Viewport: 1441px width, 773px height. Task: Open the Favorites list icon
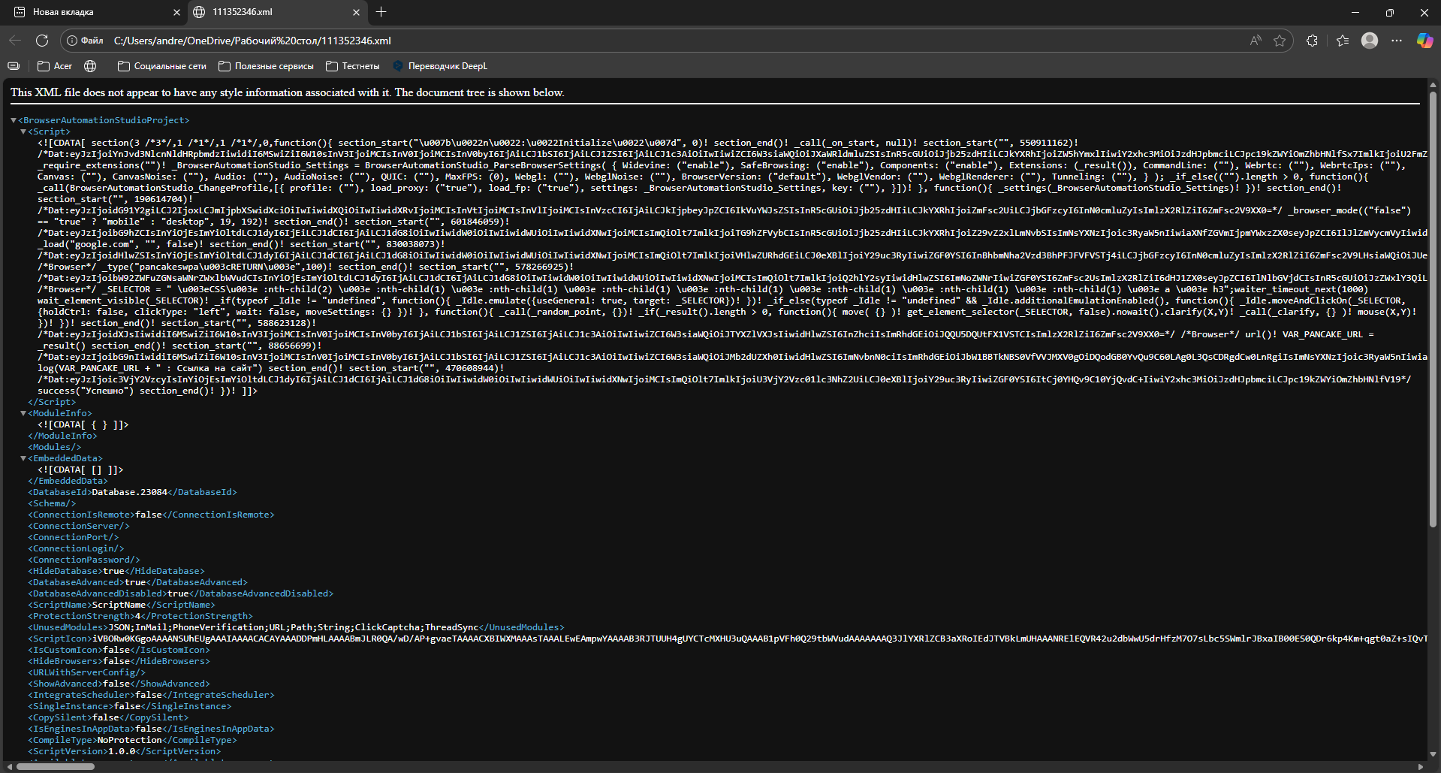pyautogui.click(x=1343, y=41)
